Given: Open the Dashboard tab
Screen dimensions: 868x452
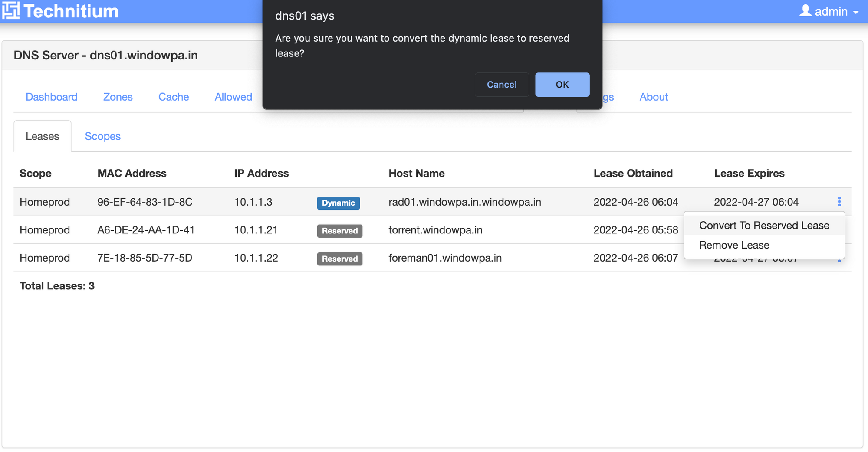Looking at the screenshot, I should [52, 97].
